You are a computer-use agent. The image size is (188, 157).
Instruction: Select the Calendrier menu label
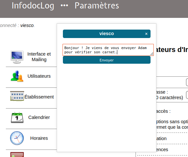pos(39,117)
